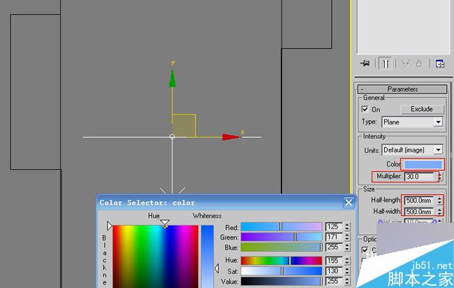Open Configure Modifier Sets icon
454x288 pixels.
point(440,64)
